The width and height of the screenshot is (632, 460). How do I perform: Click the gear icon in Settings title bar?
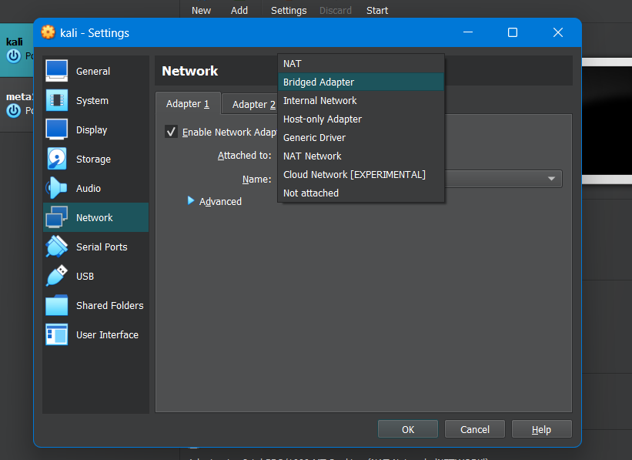click(48, 32)
